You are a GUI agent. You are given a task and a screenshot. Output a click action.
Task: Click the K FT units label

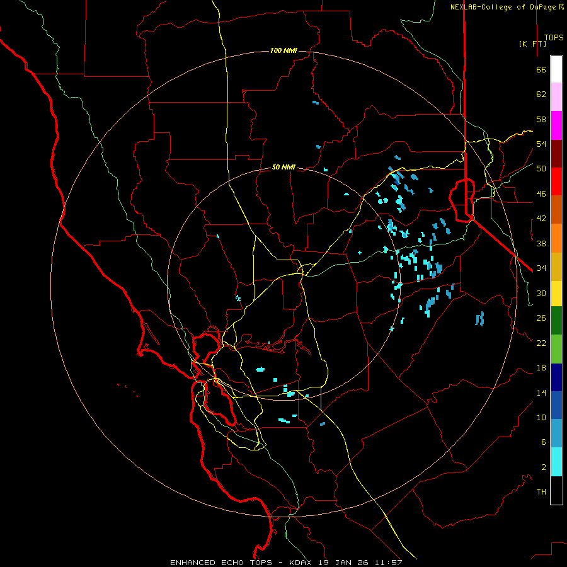coord(532,43)
